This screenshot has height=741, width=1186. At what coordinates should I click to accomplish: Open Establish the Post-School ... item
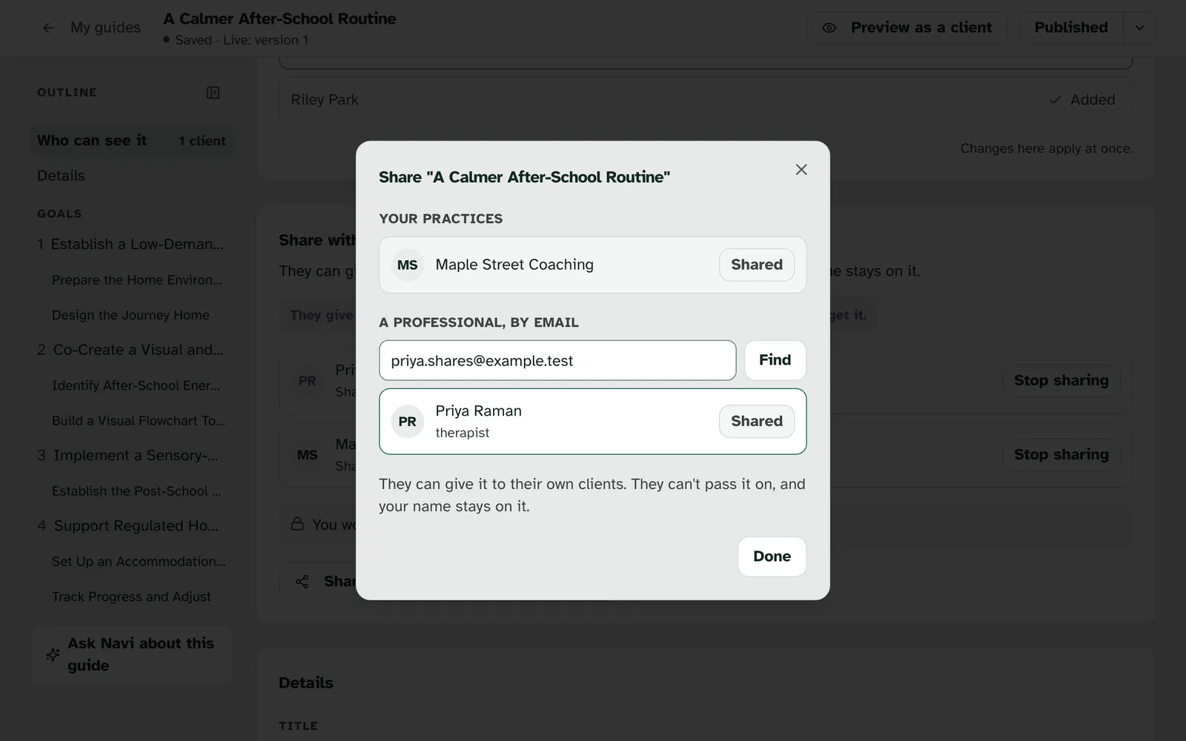pyautogui.click(x=136, y=491)
